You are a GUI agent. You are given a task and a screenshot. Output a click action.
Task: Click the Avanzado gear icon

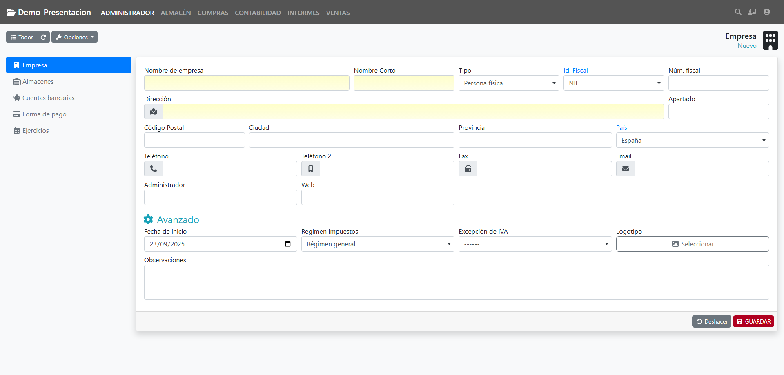tap(148, 219)
